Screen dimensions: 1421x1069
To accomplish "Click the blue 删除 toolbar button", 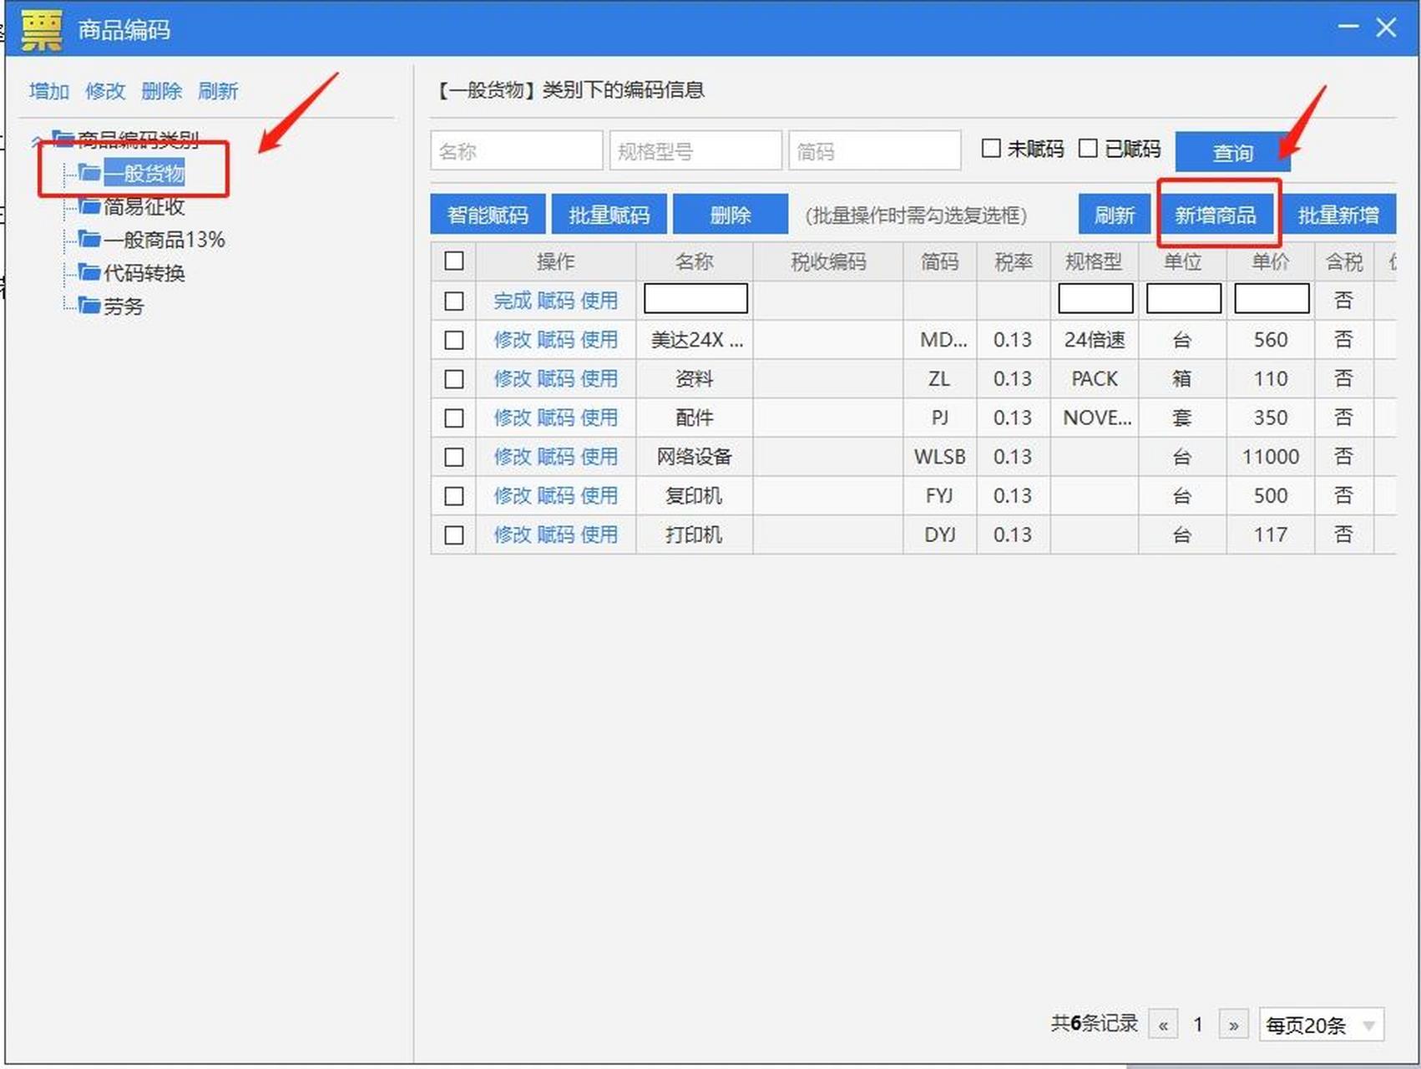I will pyautogui.click(x=731, y=215).
